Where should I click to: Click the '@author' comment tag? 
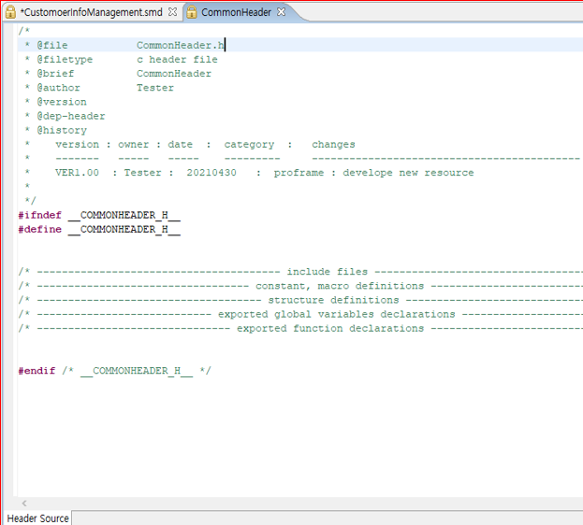click(x=58, y=88)
